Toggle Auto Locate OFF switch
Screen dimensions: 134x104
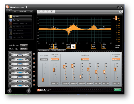(x=24, y=45)
